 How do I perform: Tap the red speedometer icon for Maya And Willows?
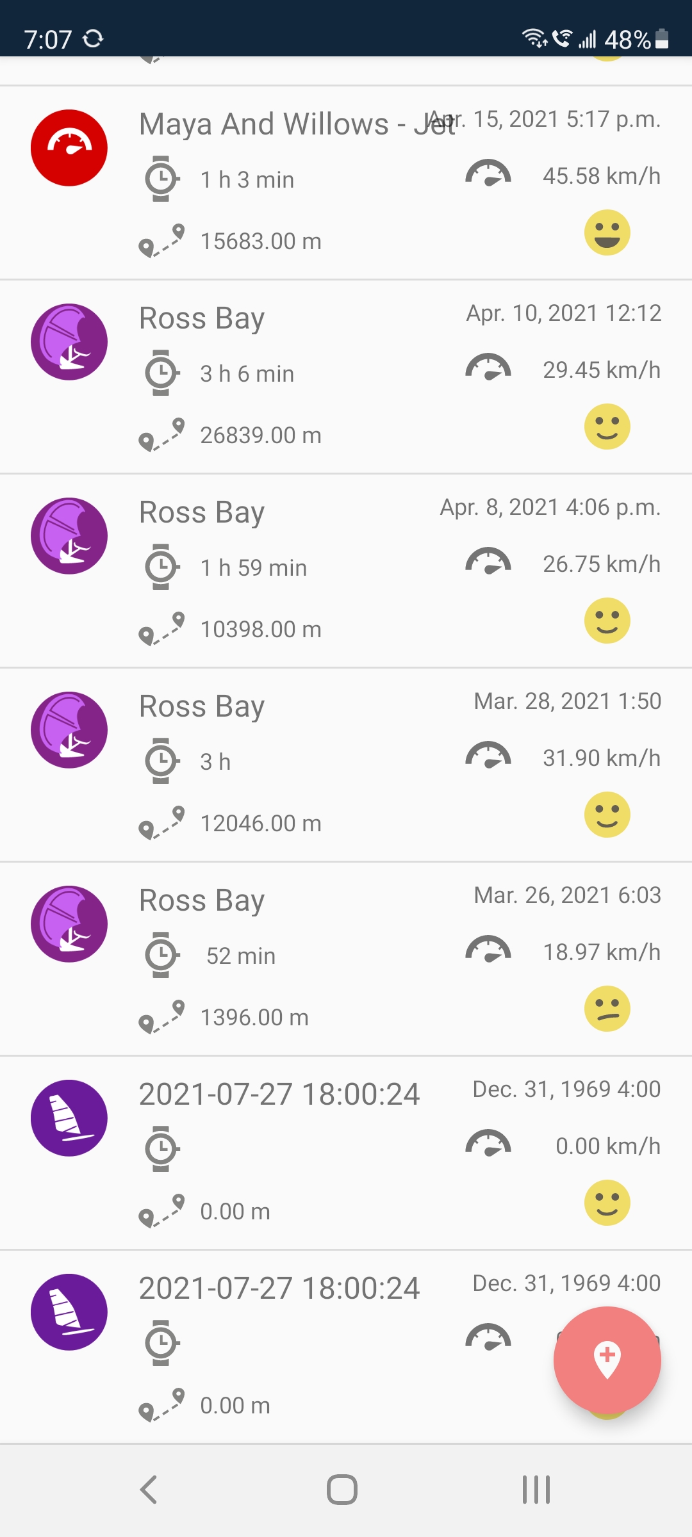[x=69, y=148]
